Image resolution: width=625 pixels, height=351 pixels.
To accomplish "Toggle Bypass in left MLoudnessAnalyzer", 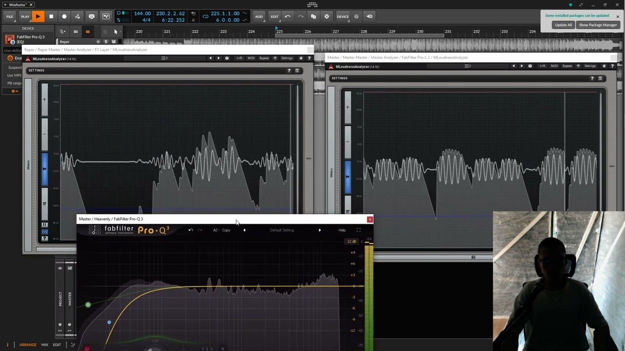I will (264, 58).
